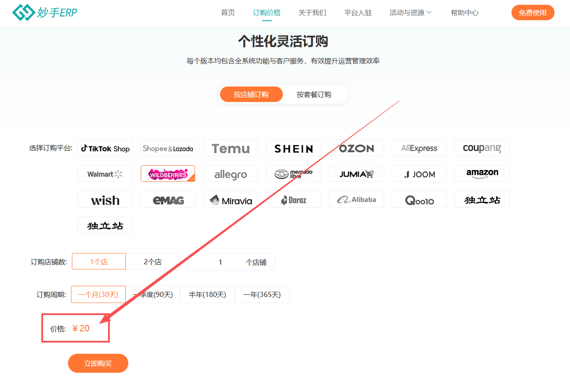Select the 2个店 store count option
This screenshot has height=377, width=570.
(x=152, y=262)
